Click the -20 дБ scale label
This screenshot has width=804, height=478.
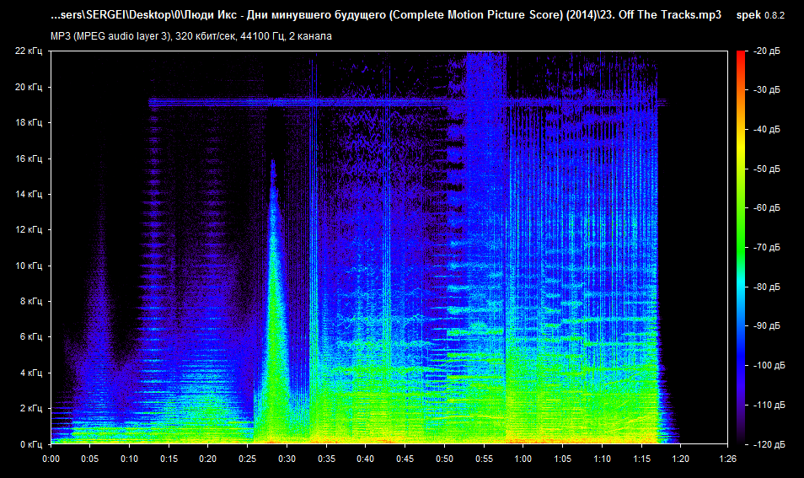click(767, 51)
